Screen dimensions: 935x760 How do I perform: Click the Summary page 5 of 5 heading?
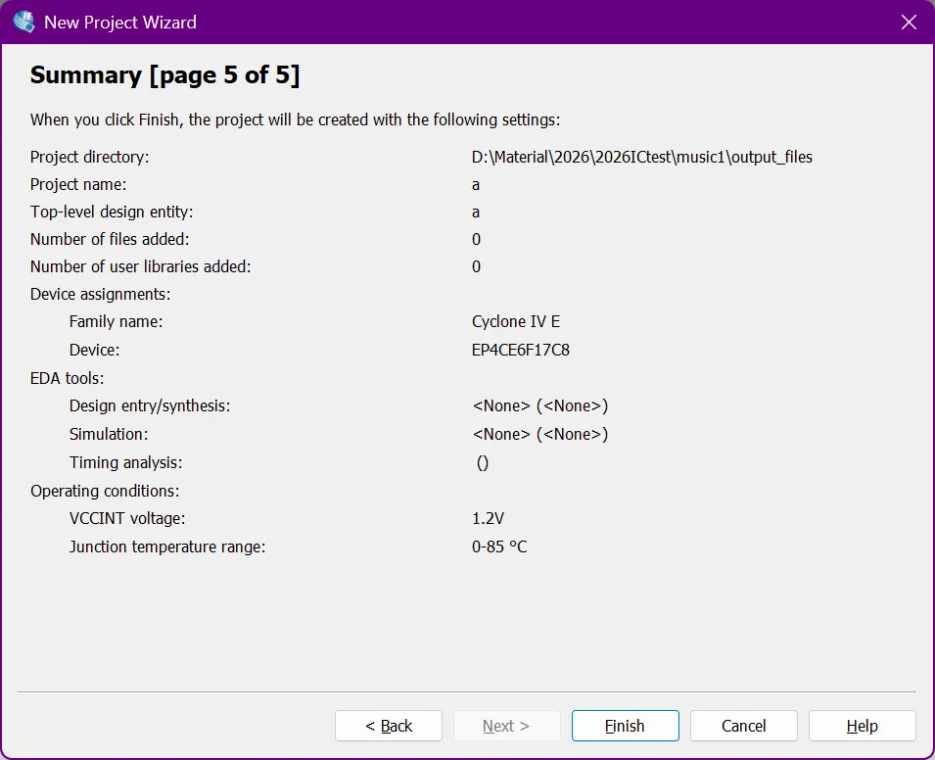click(164, 75)
